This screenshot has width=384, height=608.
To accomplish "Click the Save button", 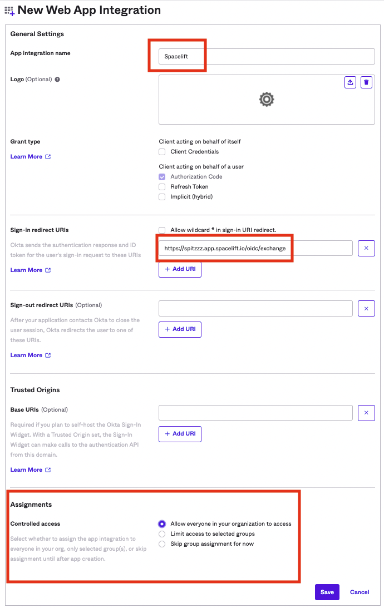I will pos(327,592).
